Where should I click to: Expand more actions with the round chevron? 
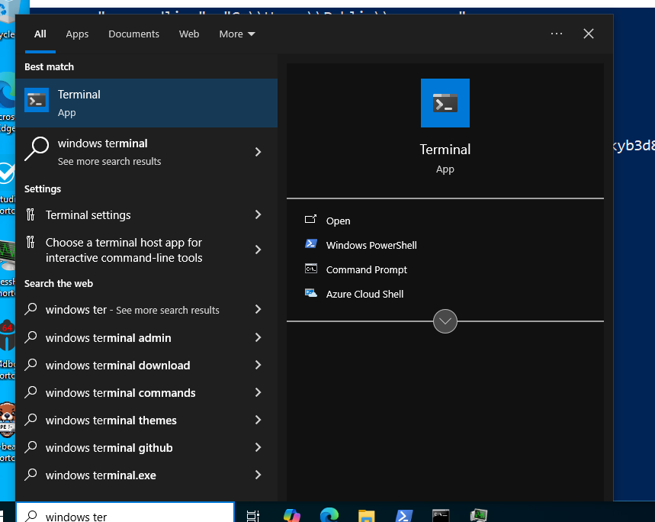(x=445, y=321)
